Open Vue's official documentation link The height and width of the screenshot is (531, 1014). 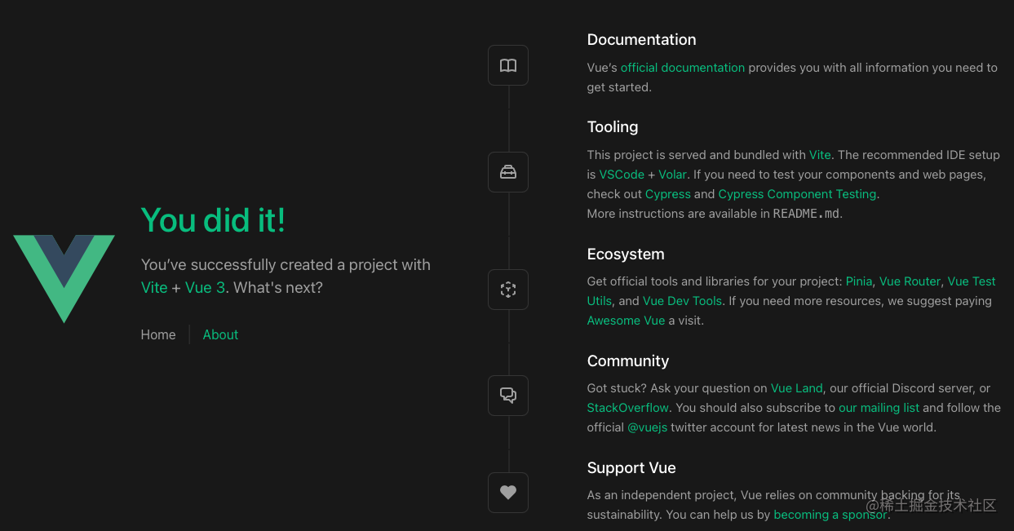tap(682, 67)
